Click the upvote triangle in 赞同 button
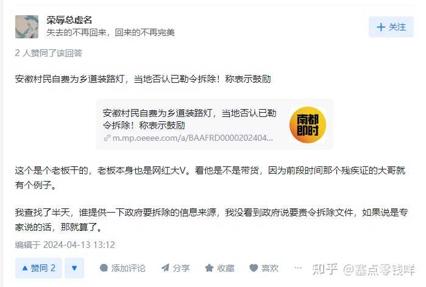The width and height of the screenshot is (426, 287). tap(25, 268)
